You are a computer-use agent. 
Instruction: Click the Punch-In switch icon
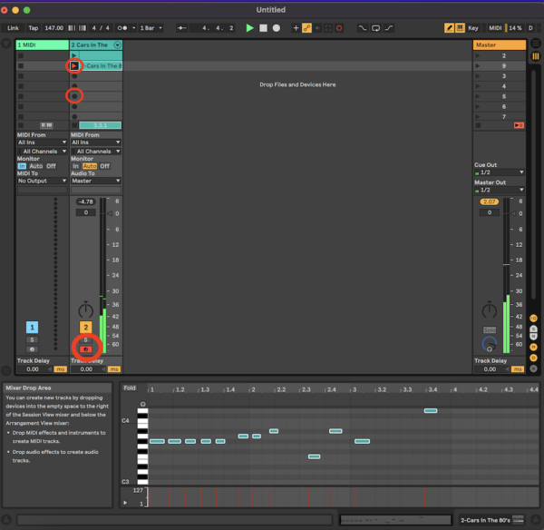point(362,28)
